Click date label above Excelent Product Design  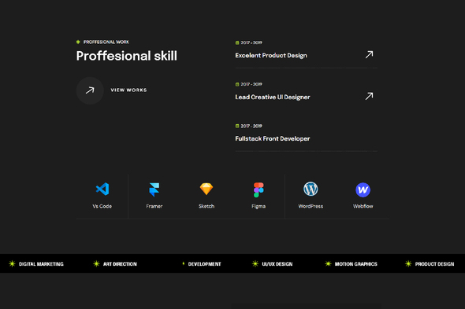click(x=251, y=42)
